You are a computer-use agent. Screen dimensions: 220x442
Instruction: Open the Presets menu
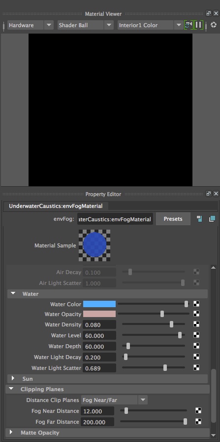pyautogui.click(x=173, y=219)
